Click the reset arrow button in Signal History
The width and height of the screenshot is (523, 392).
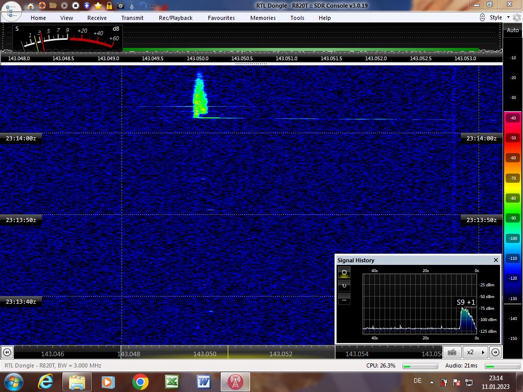pos(344,286)
